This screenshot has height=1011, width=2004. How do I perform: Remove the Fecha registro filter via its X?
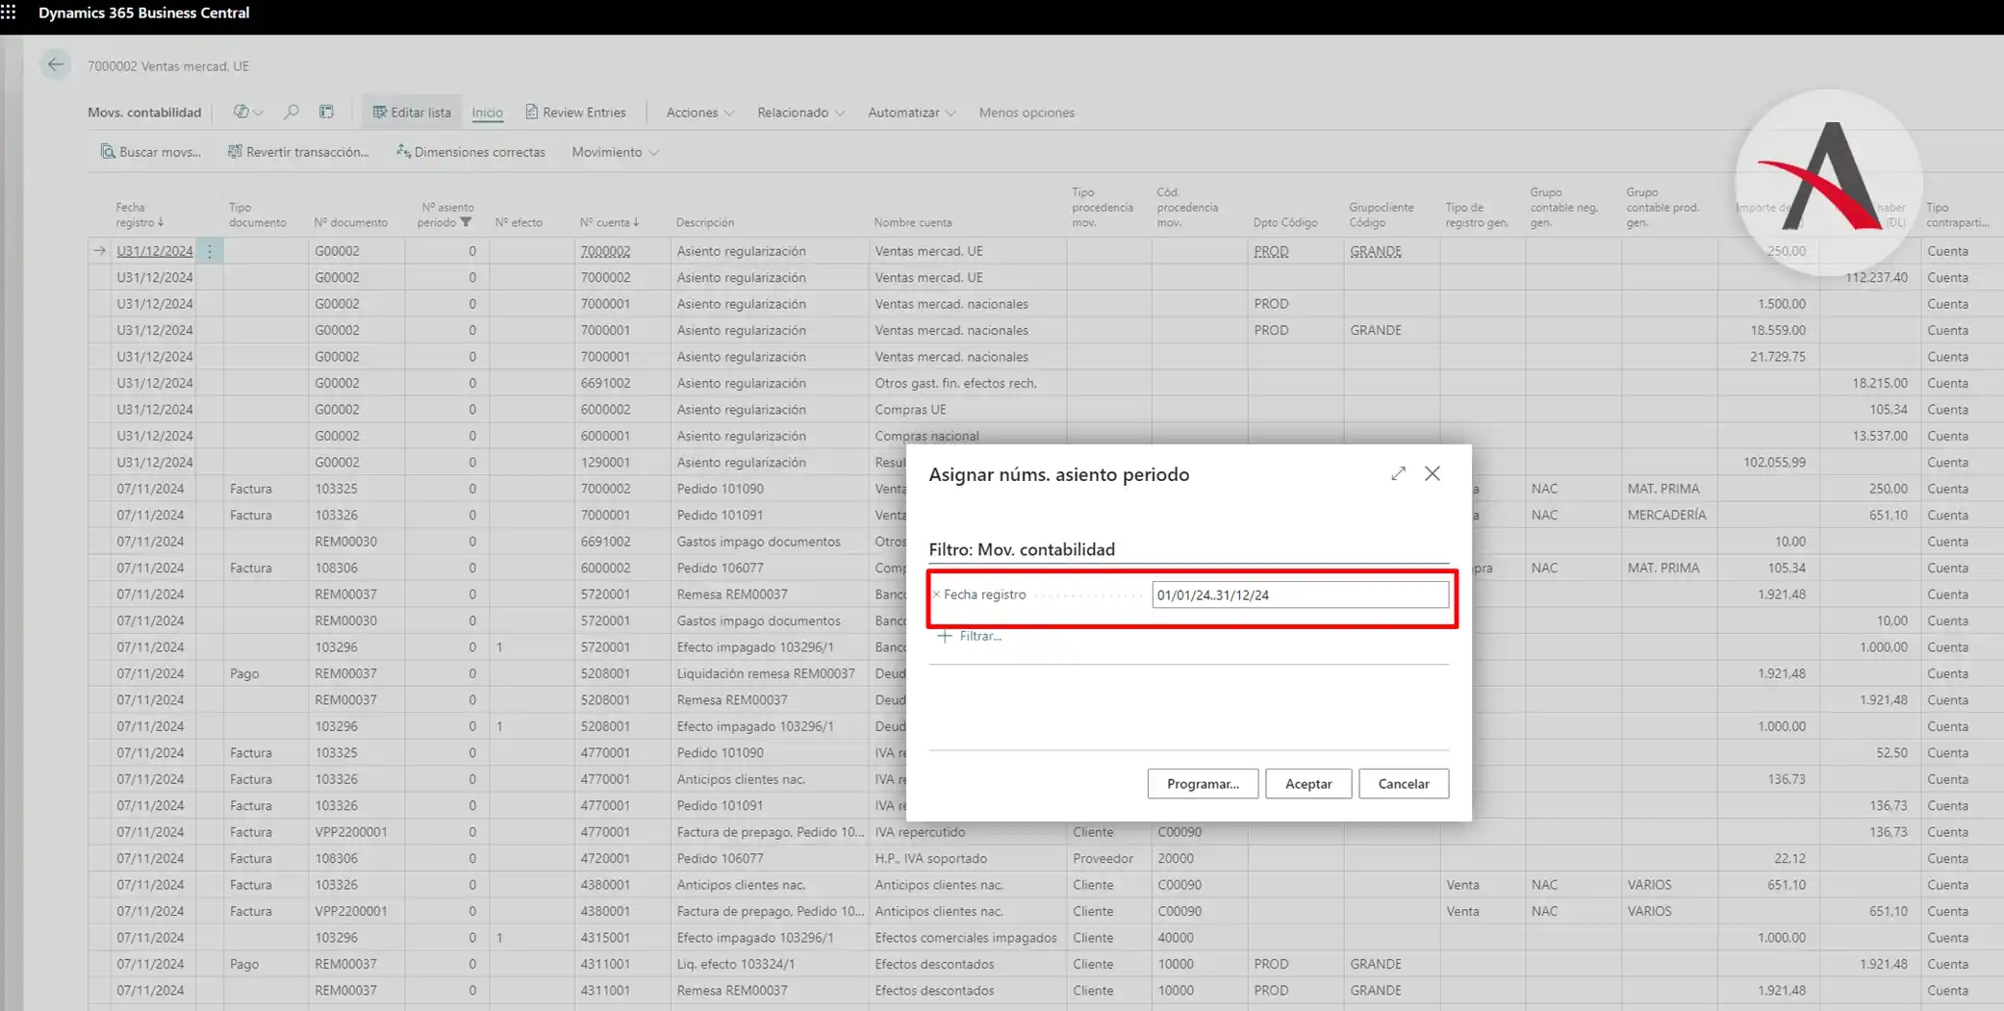tap(936, 594)
